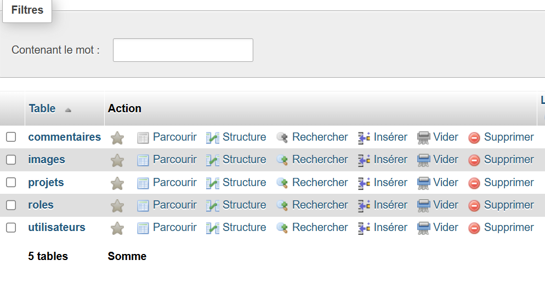Focus the 'Contenant le mot' filter field
Image resolution: width=545 pixels, height=283 pixels.
183,50
